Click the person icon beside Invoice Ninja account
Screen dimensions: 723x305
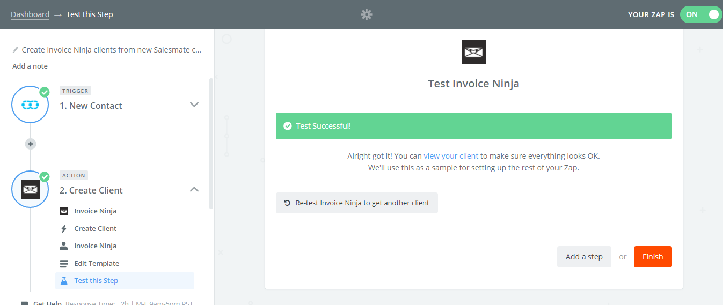[x=64, y=246]
